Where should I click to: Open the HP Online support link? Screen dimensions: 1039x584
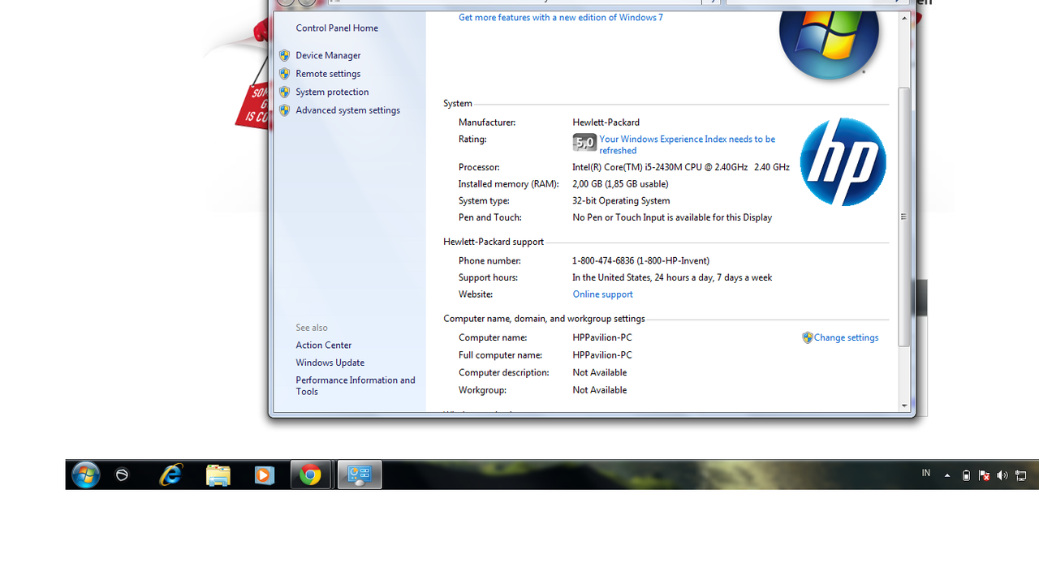[x=602, y=294]
